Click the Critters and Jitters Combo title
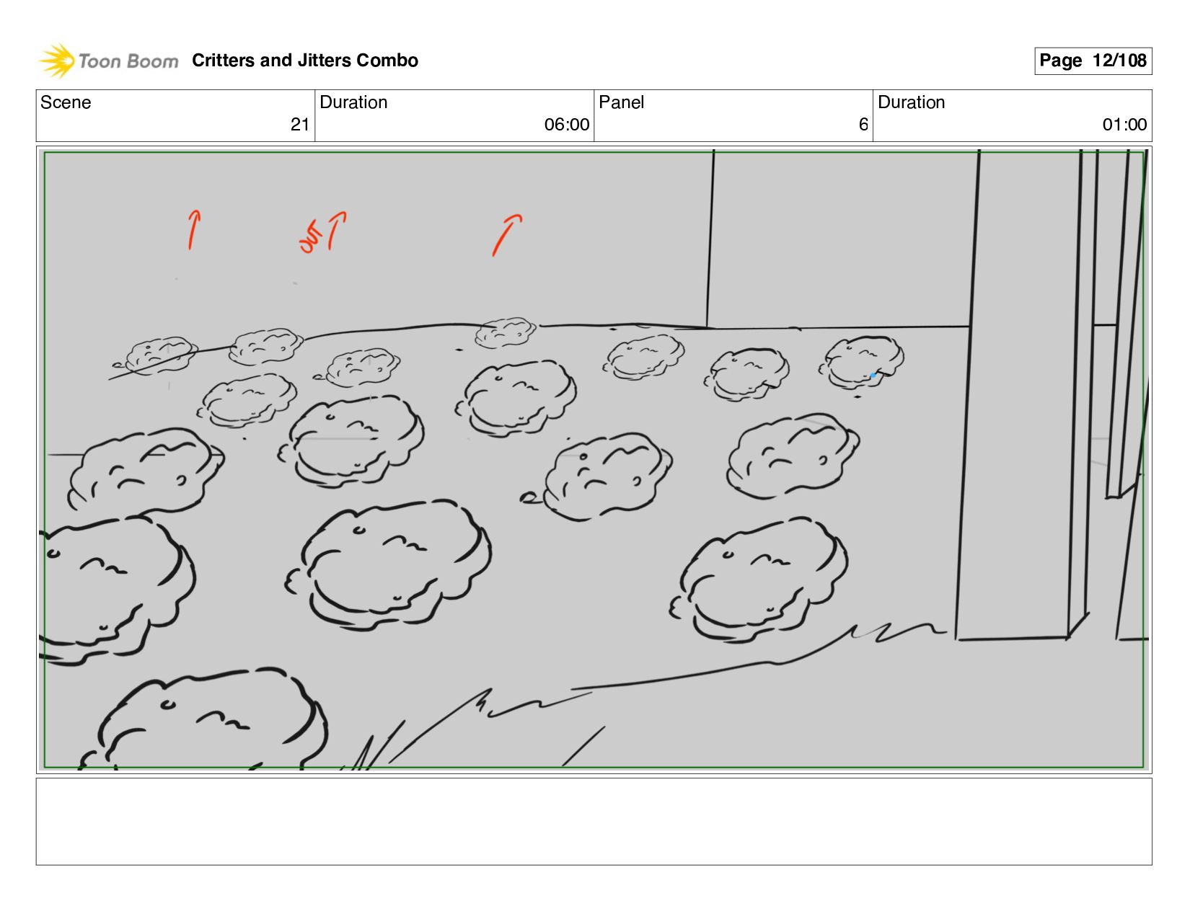The image size is (1190, 919). click(305, 61)
